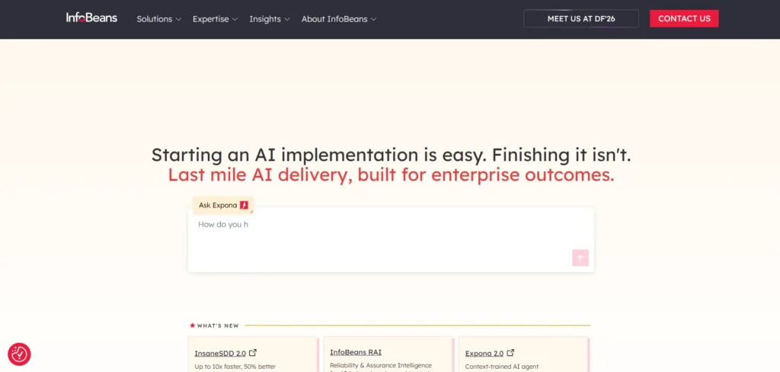The image size is (780, 372).
Task: Click the CONTACT US button
Action: pyautogui.click(x=684, y=19)
